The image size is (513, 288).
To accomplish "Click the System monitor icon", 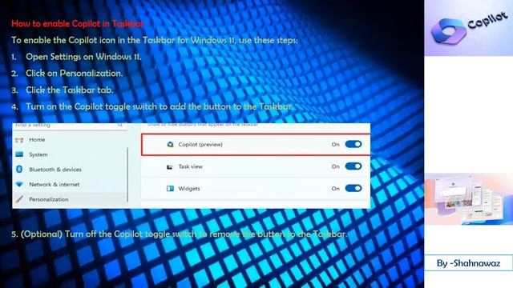I will click(19, 154).
